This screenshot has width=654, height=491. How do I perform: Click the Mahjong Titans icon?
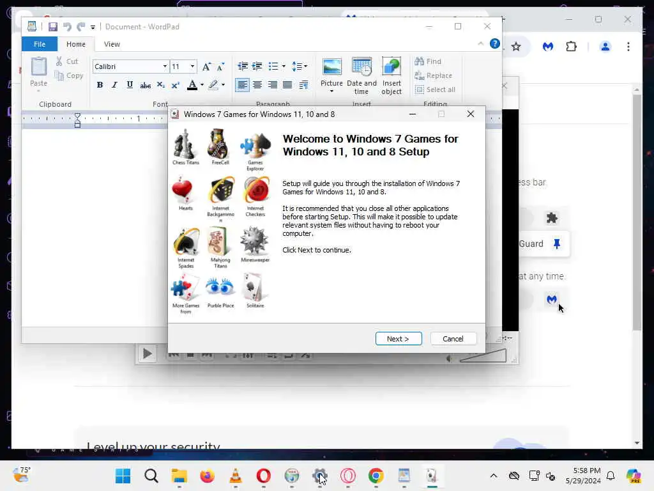220,248
